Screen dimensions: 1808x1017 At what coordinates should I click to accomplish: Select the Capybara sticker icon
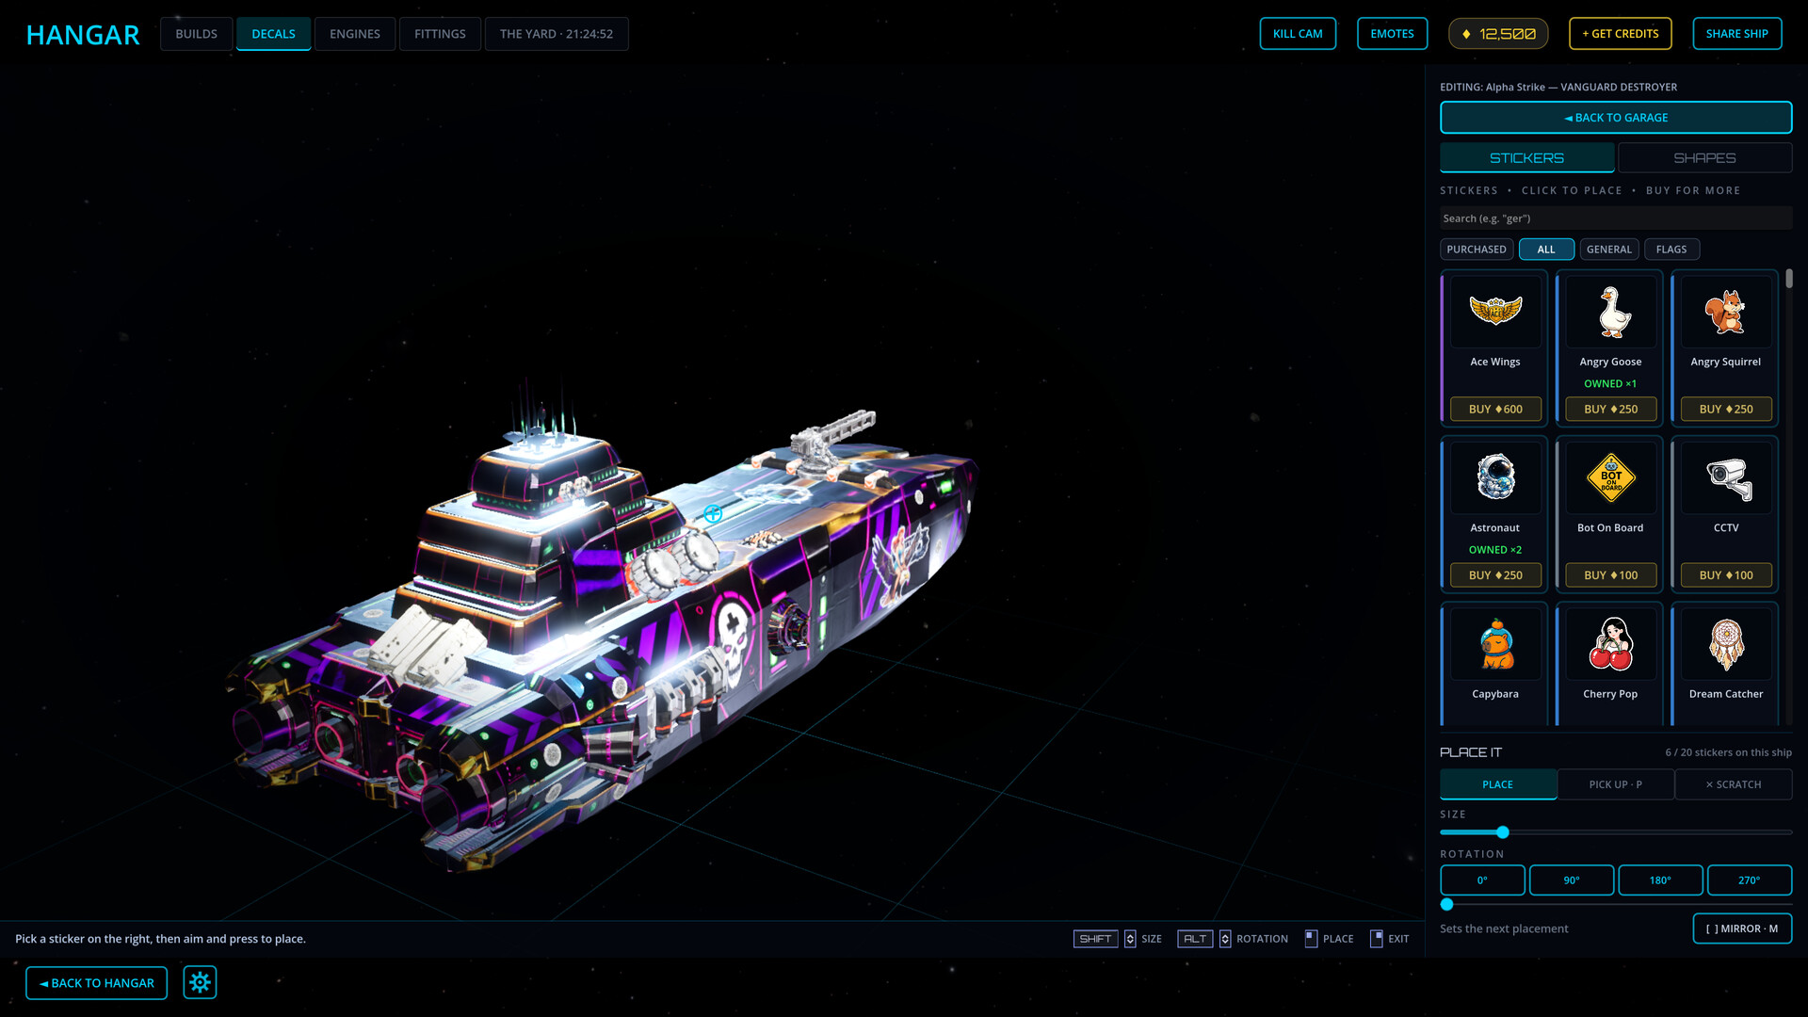1495,644
